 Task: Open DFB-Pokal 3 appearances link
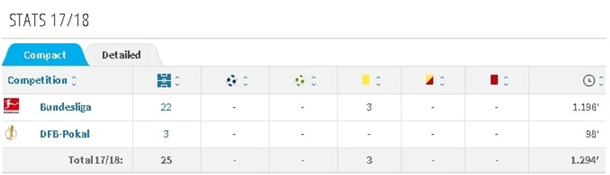point(166,134)
